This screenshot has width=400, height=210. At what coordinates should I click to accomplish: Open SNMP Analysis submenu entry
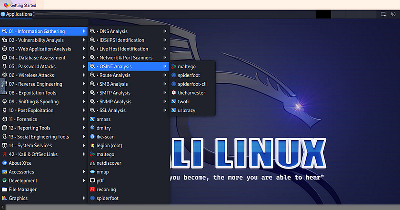click(x=128, y=101)
